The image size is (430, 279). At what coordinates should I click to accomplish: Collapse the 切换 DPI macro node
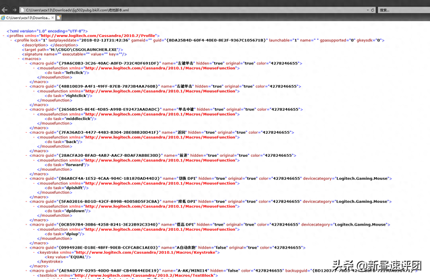26,179
